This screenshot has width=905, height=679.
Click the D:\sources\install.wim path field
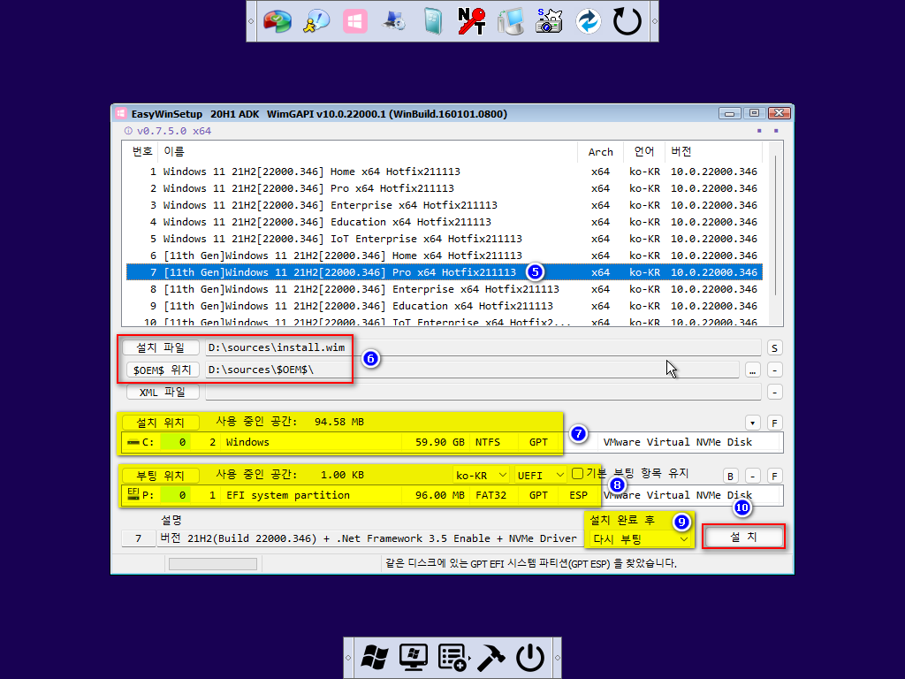[x=483, y=347]
